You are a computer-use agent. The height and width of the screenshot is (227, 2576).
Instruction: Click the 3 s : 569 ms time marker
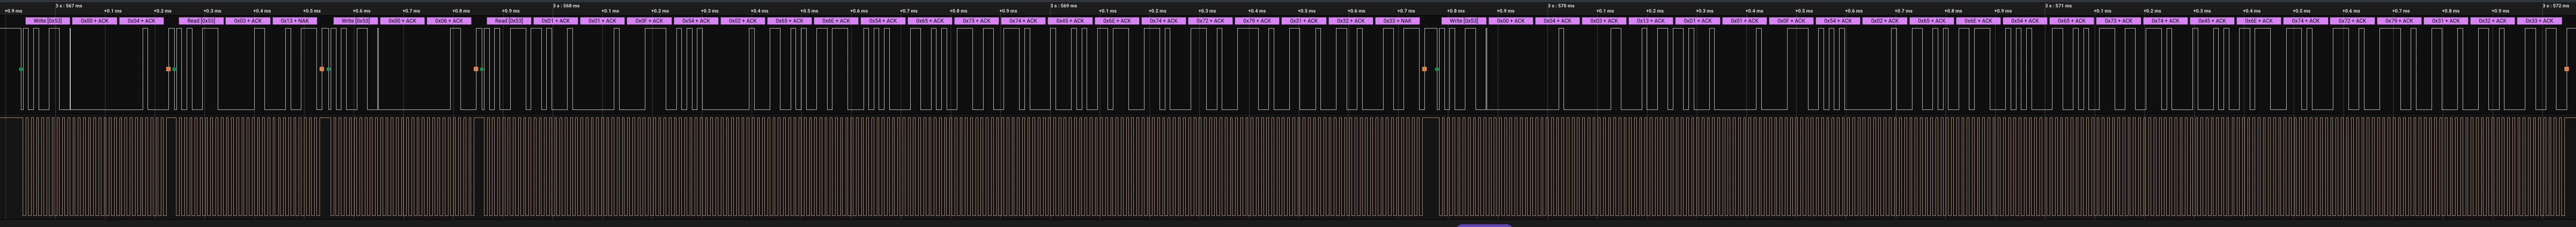tap(1063, 5)
